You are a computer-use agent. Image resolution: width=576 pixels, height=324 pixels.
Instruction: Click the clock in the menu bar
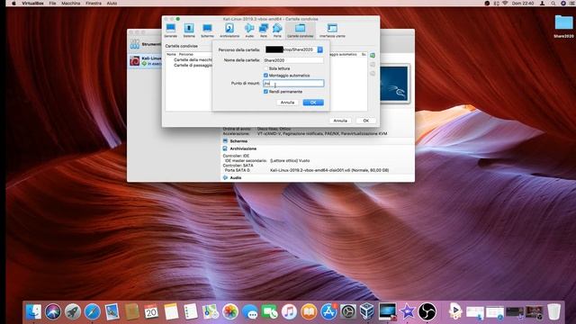[x=523, y=3]
